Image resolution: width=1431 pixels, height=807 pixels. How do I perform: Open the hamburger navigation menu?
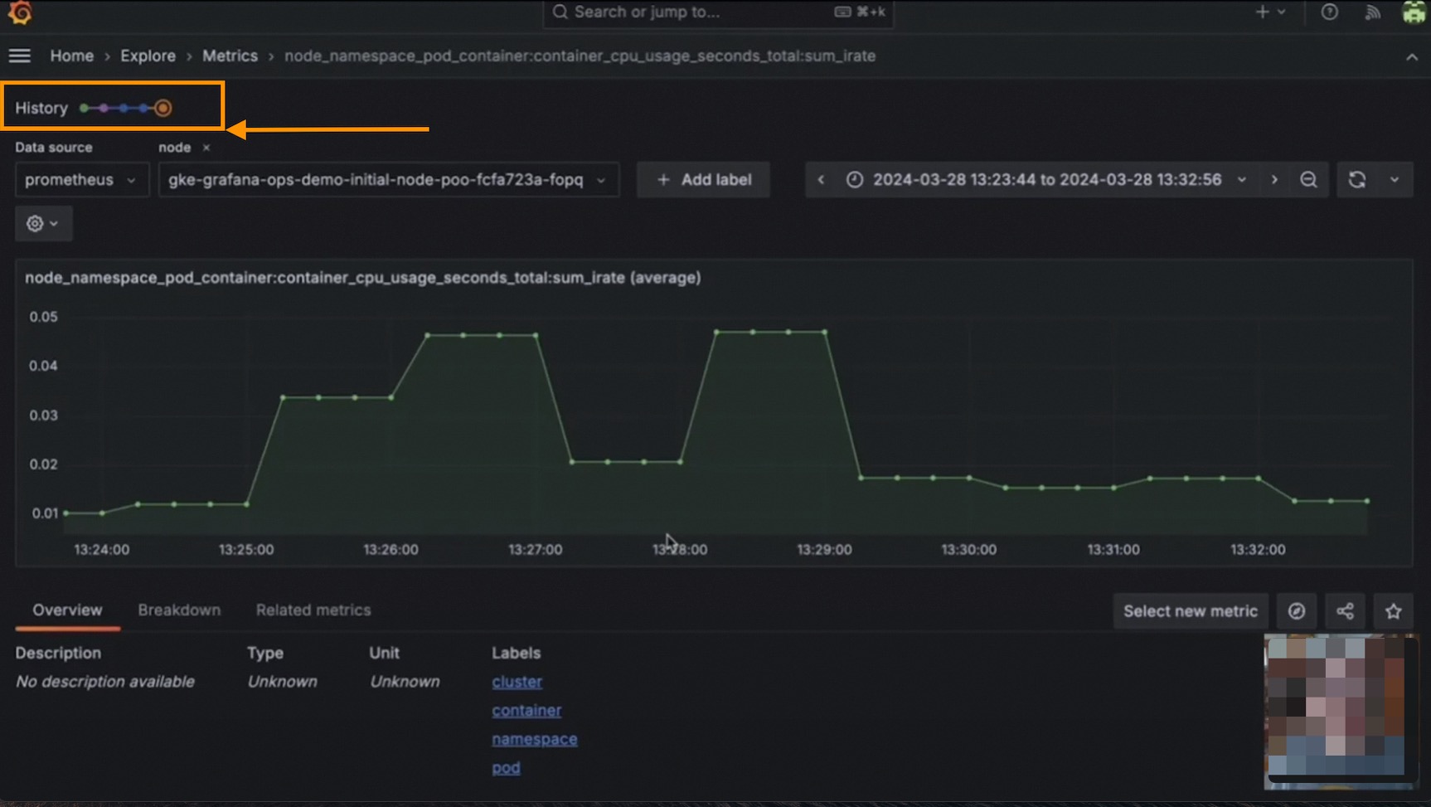pos(19,56)
